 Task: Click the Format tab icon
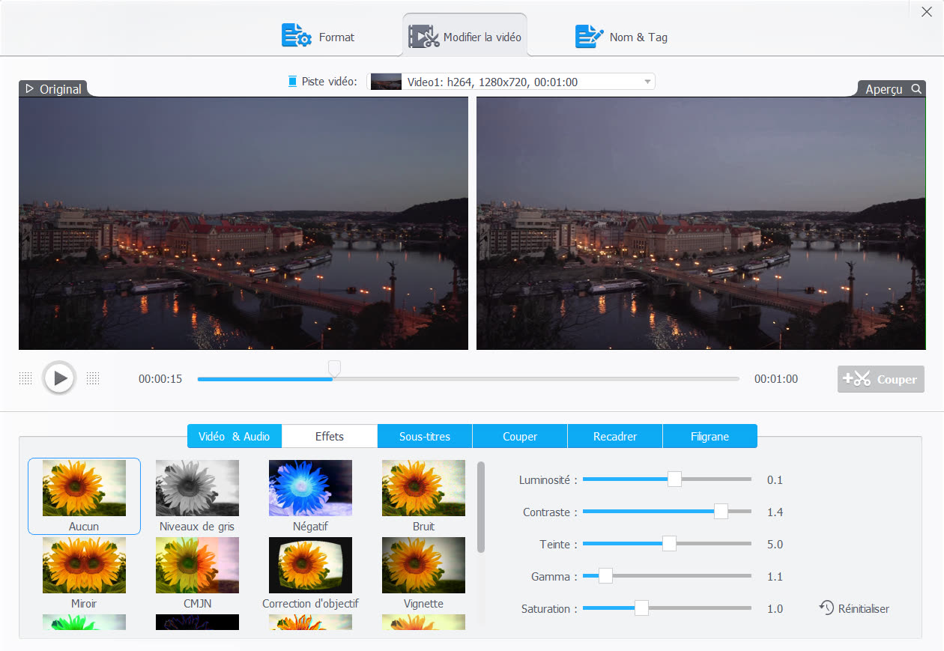tap(296, 36)
